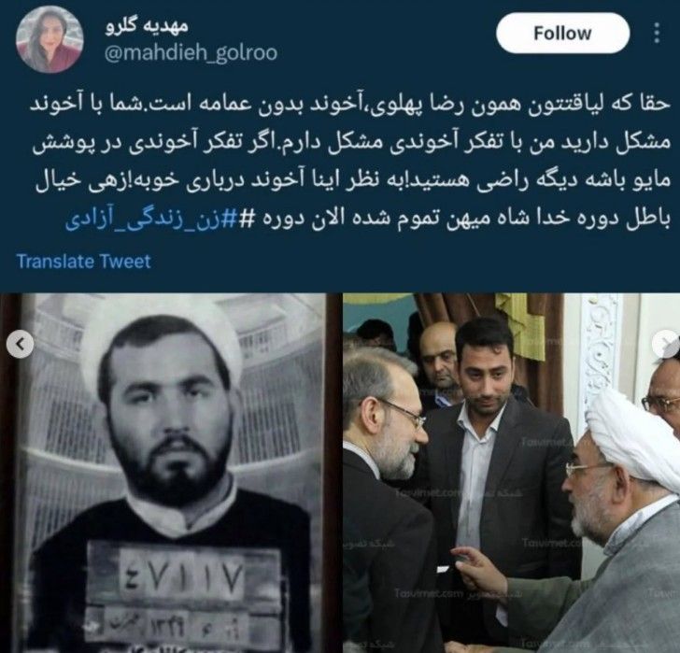Click the Translate Tweet link
Image resolution: width=680 pixels, height=653 pixels.
[x=84, y=262]
